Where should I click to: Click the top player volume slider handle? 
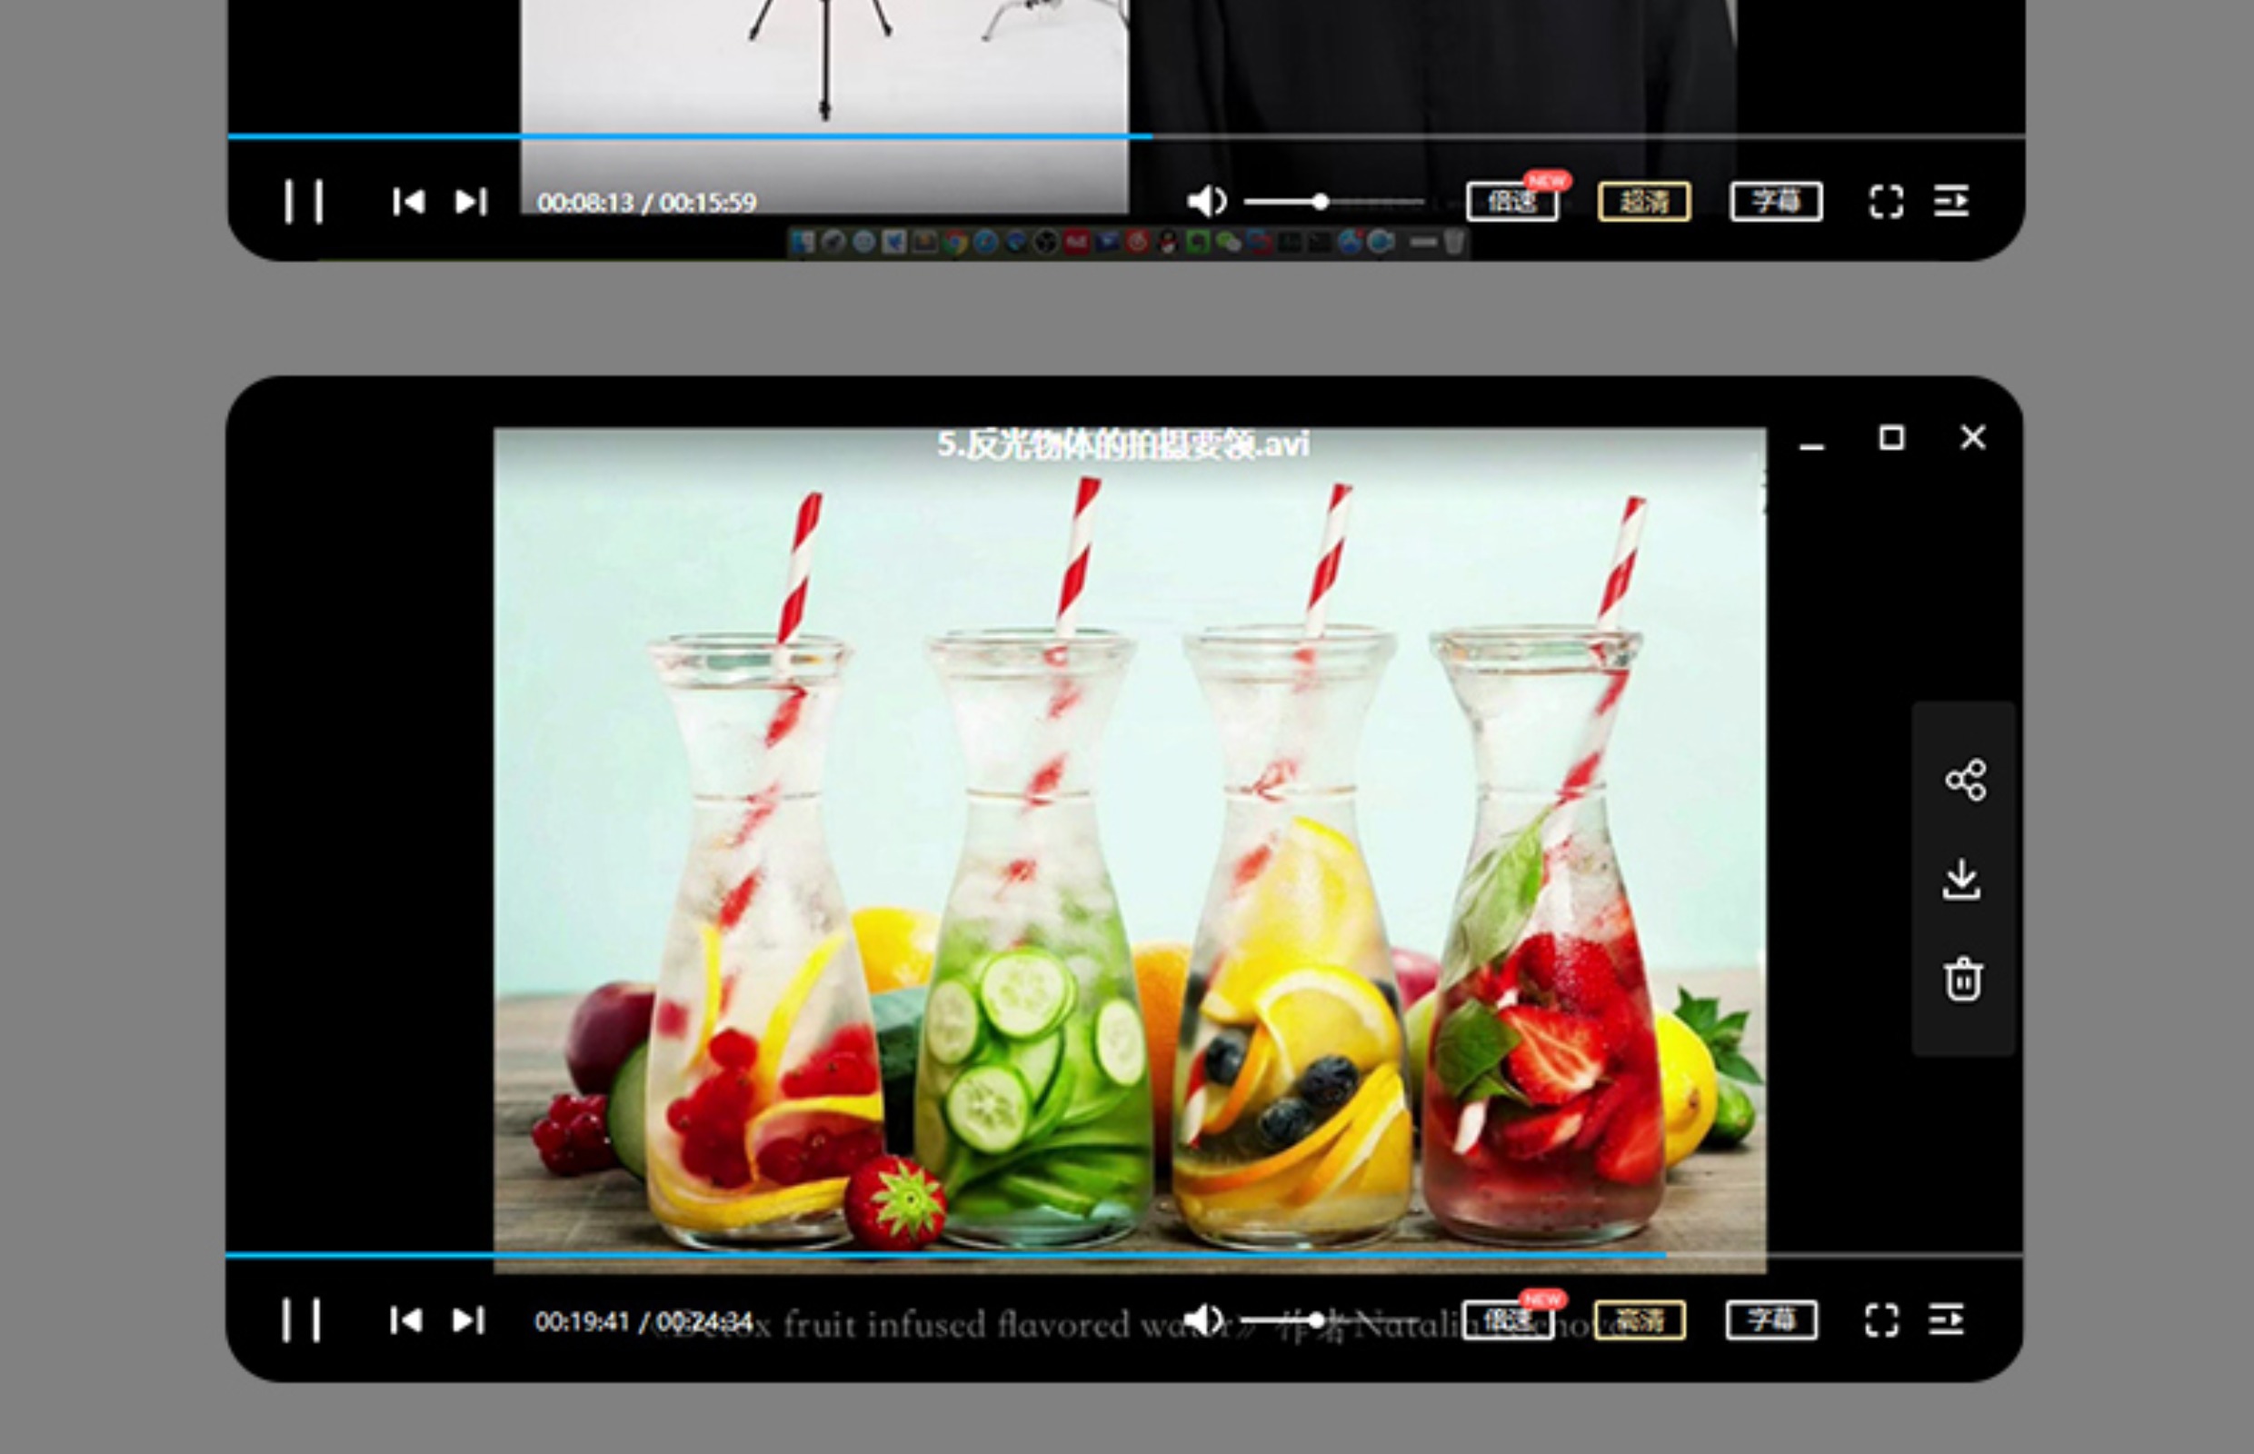coord(1320,201)
